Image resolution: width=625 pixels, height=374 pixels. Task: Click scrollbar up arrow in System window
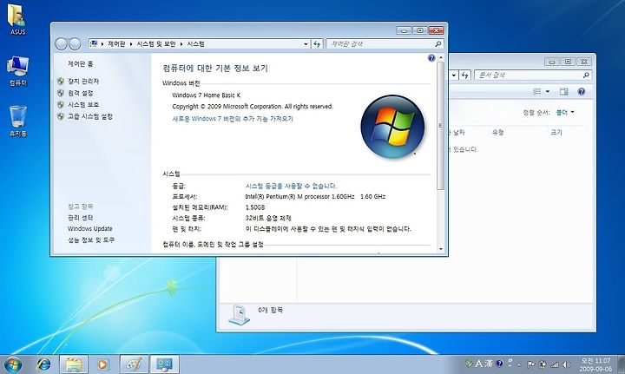pos(440,58)
